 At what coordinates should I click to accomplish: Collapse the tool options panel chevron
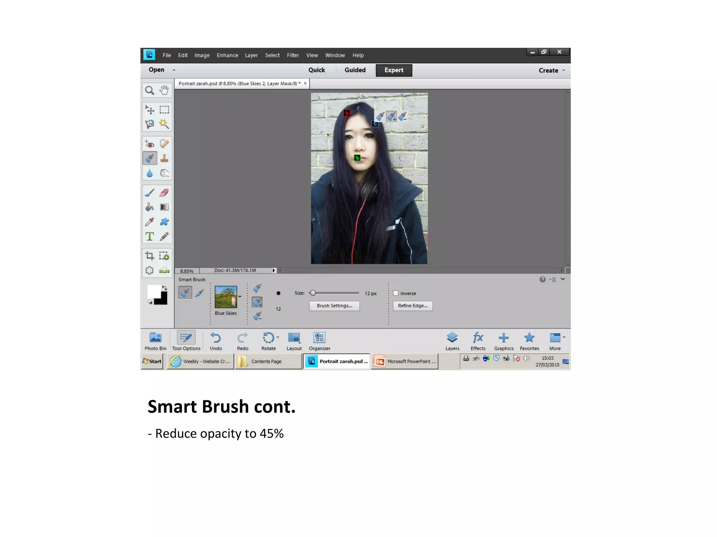(x=563, y=279)
